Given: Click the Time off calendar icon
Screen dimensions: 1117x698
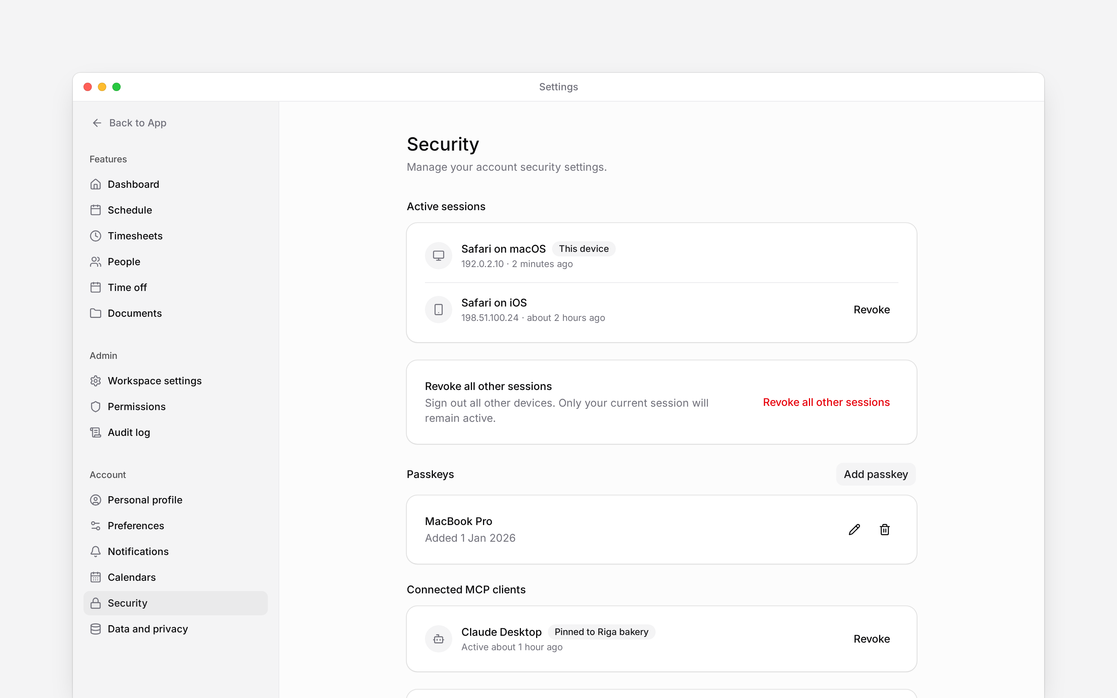Looking at the screenshot, I should 96,288.
